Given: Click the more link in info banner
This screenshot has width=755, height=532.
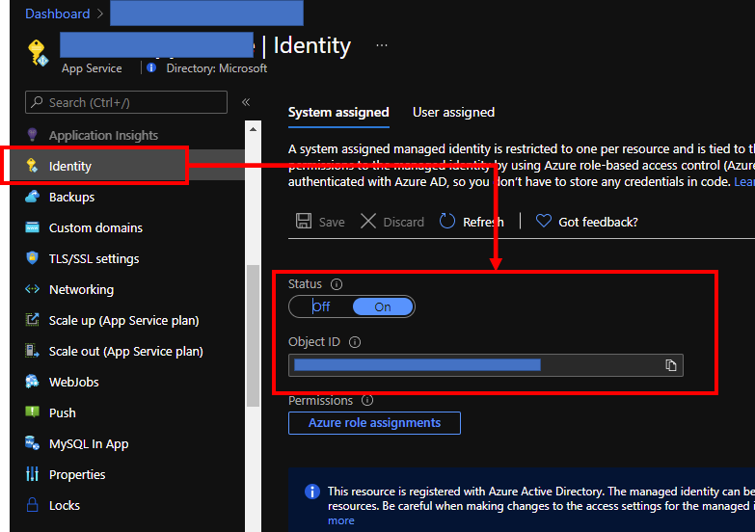Looking at the screenshot, I should (x=341, y=520).
